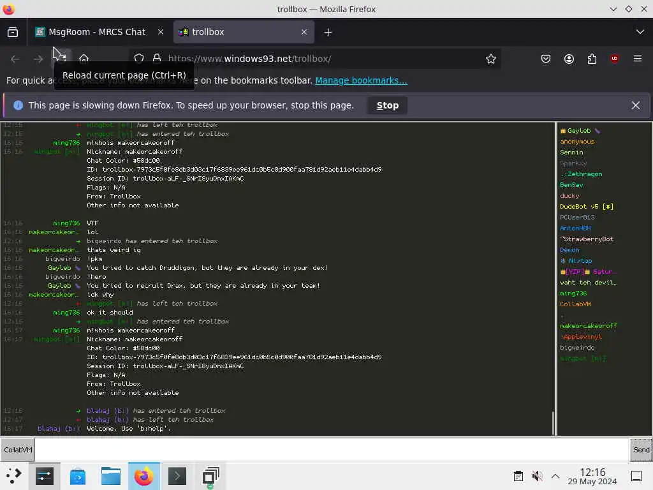The height and width of the screenshot is (490, 653).
Task: Select DudeBot v5 in user list
Action: (587, 207)
